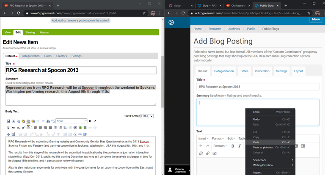Select Emoji in the context menu
Screen dimensions: 325x175
point(270,112)
